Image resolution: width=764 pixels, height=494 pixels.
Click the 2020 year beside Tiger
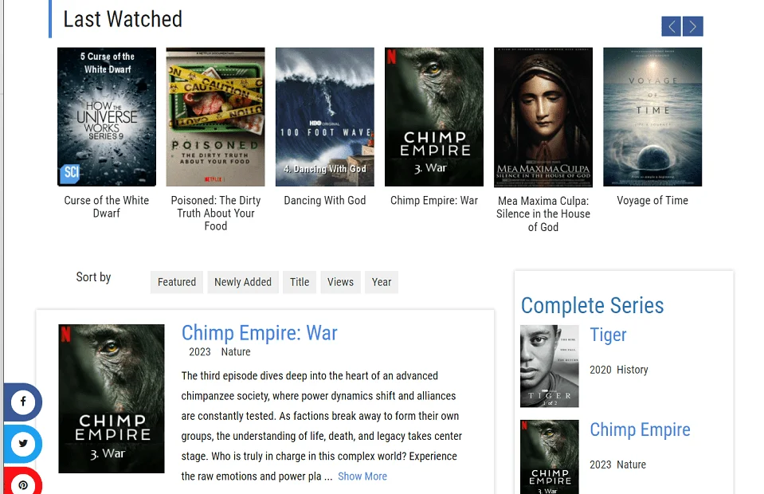click(x=601, y=370)
